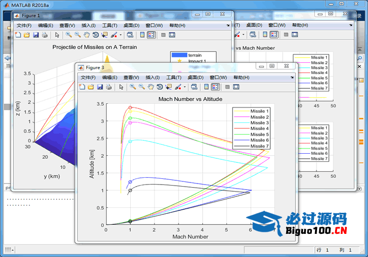
Task: Click Print icon in Figure 1 toolbar
Action: point(45,35)
